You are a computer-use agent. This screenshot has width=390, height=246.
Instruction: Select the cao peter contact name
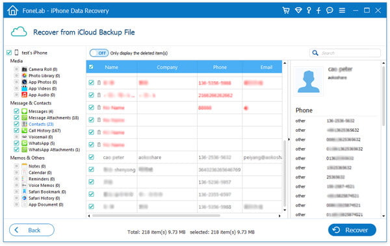click(x=113, y=157)
